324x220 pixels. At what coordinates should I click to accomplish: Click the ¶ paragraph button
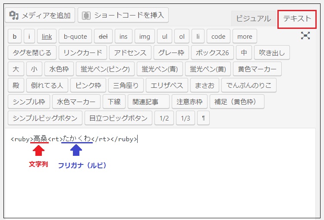[203, 118]
